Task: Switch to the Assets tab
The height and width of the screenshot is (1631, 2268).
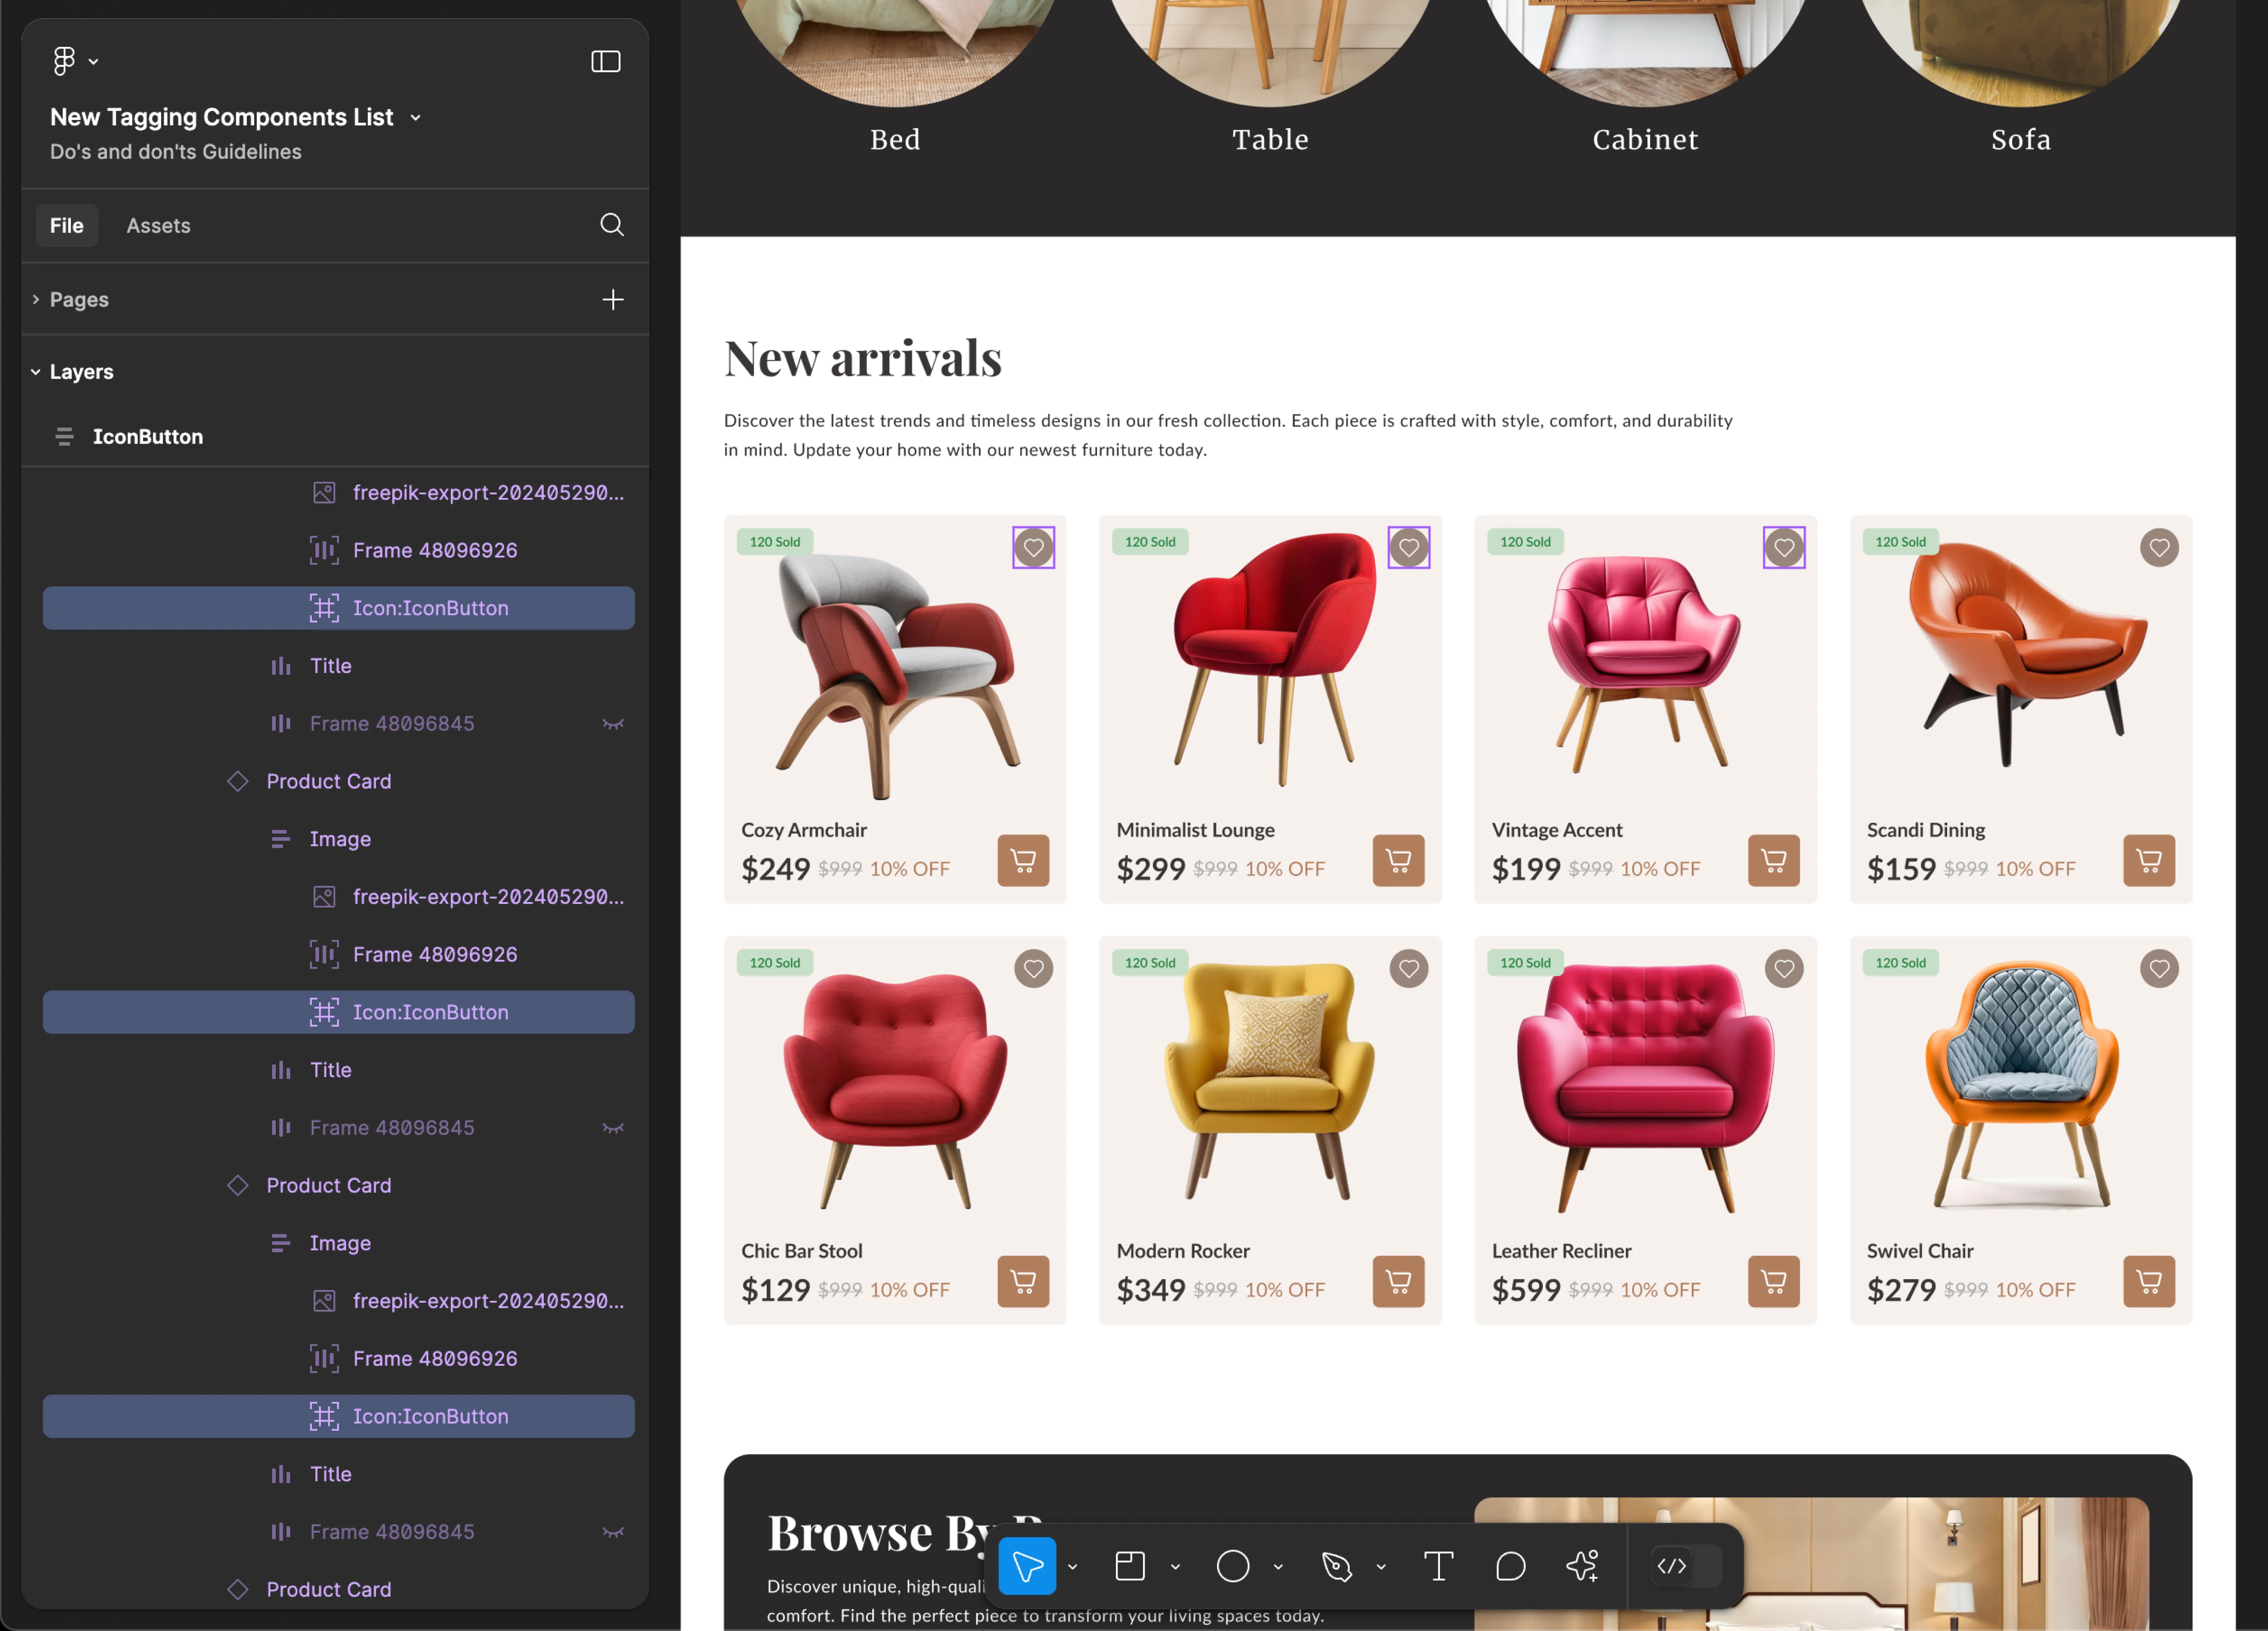Action: (x=158, y=226)
